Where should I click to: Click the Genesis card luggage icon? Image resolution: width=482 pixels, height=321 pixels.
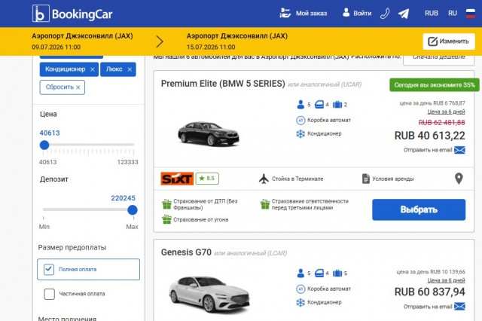337,274
